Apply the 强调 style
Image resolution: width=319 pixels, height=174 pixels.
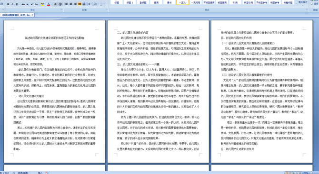[156, 2]
